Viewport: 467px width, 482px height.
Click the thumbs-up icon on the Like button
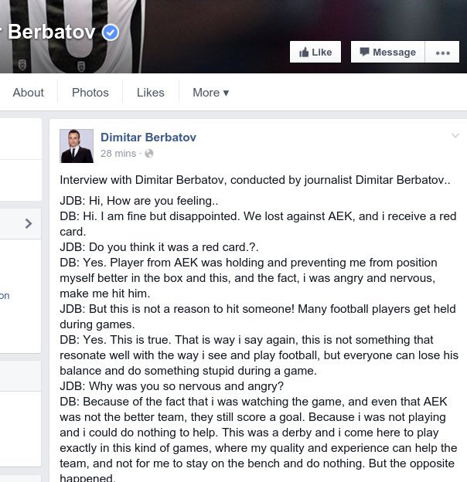[x=304, y=53]
